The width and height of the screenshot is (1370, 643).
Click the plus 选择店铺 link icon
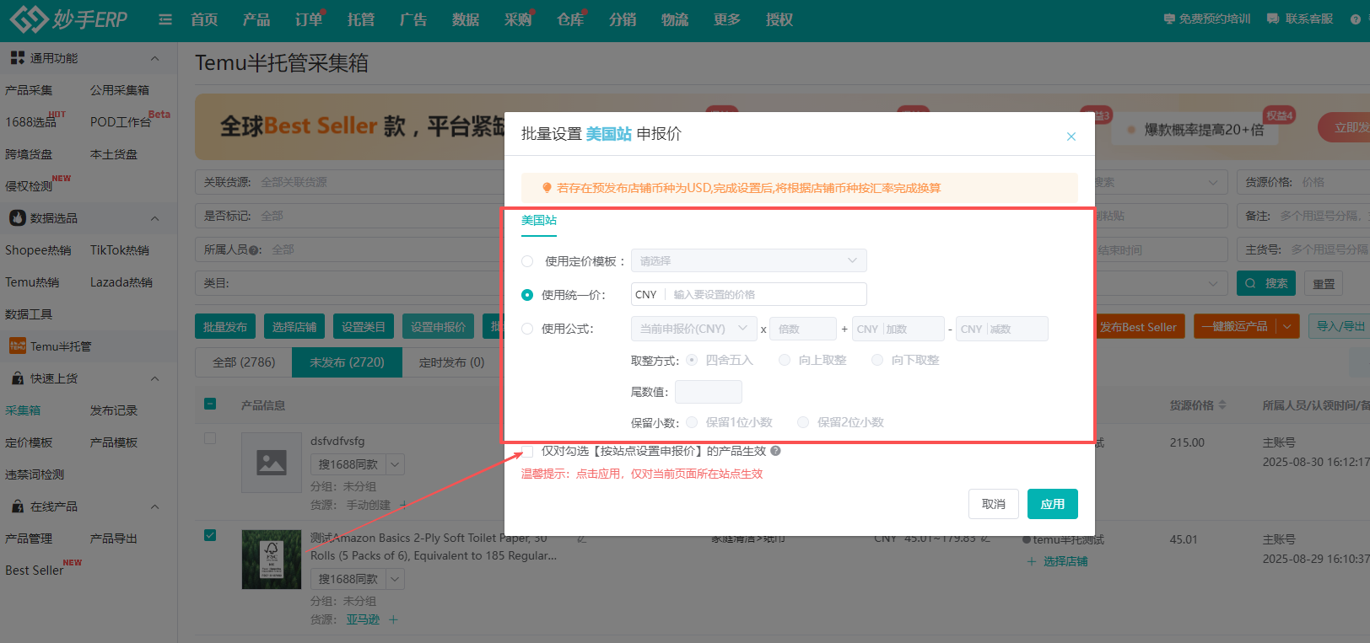1031,561
